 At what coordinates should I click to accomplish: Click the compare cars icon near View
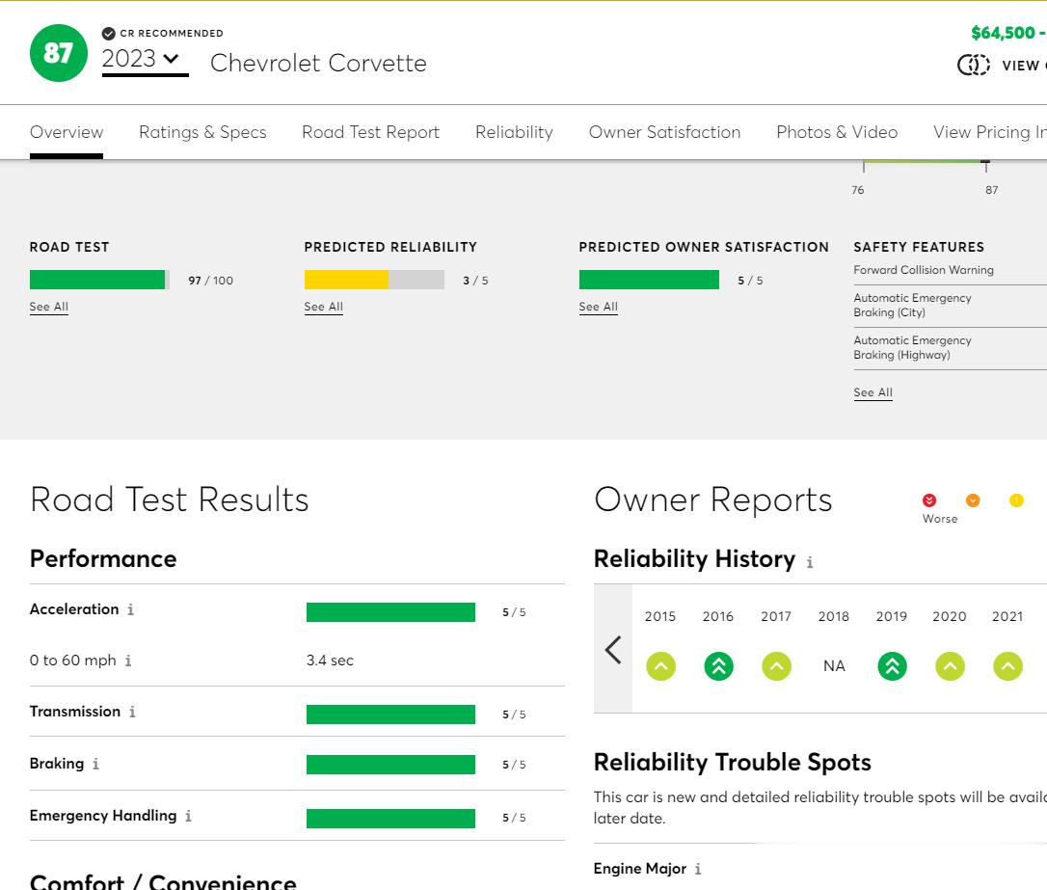pos(974,65)
